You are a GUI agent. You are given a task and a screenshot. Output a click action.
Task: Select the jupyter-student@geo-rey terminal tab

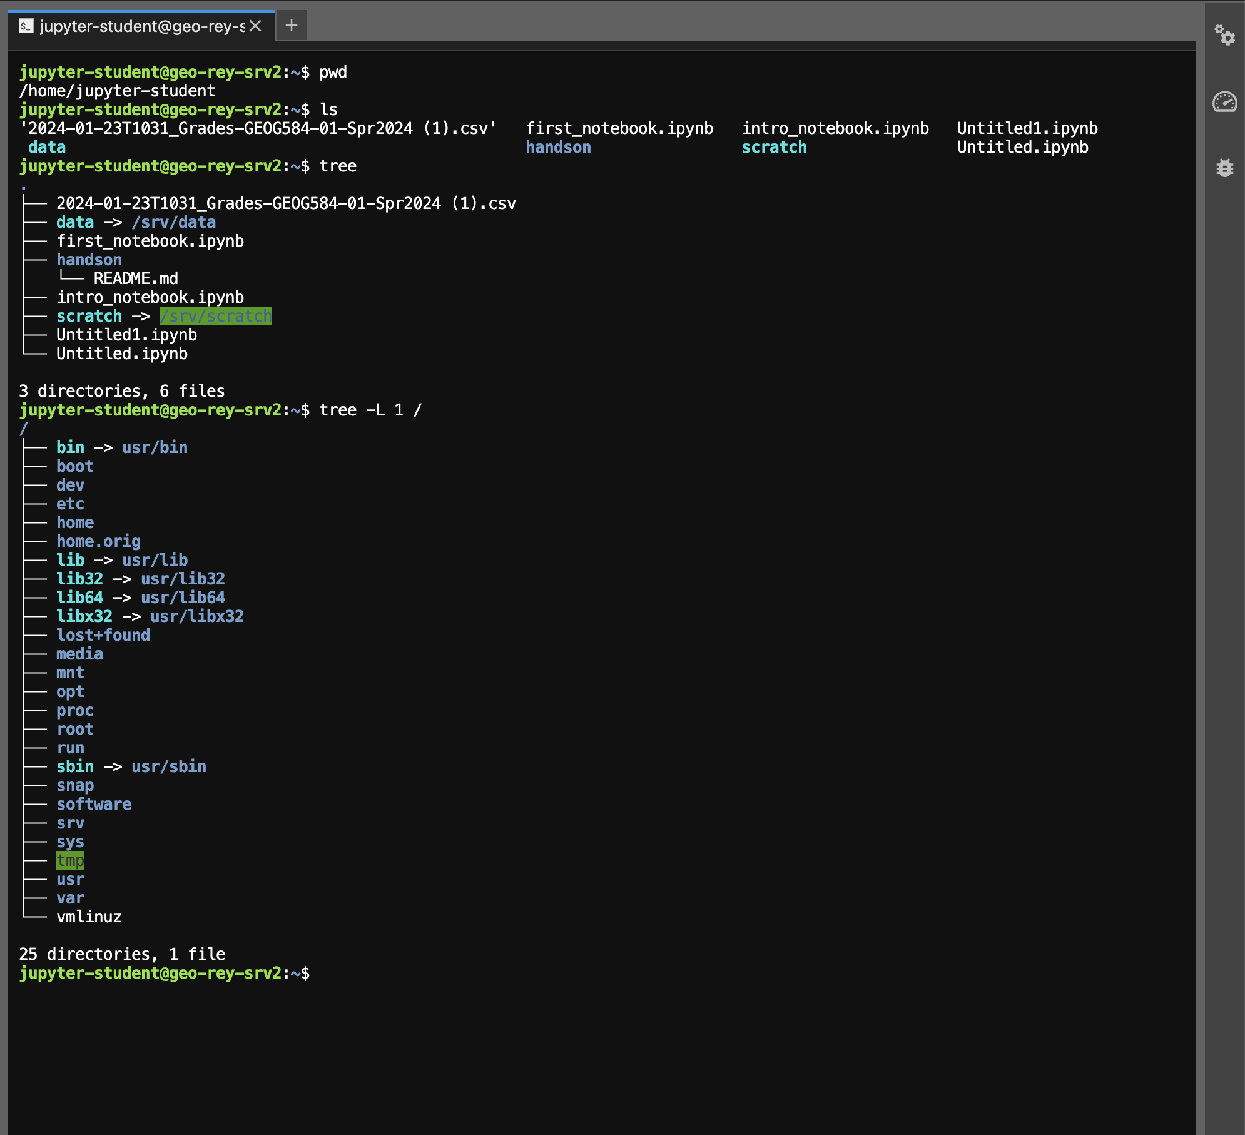(x=142, y=26)
